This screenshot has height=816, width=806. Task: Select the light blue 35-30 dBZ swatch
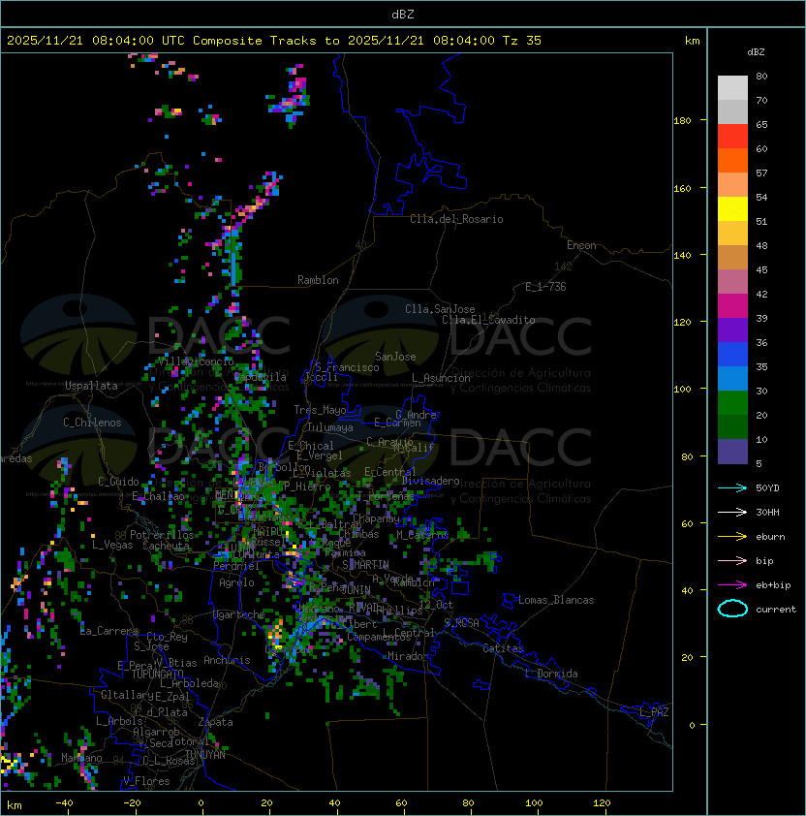[x=732, y=379]
